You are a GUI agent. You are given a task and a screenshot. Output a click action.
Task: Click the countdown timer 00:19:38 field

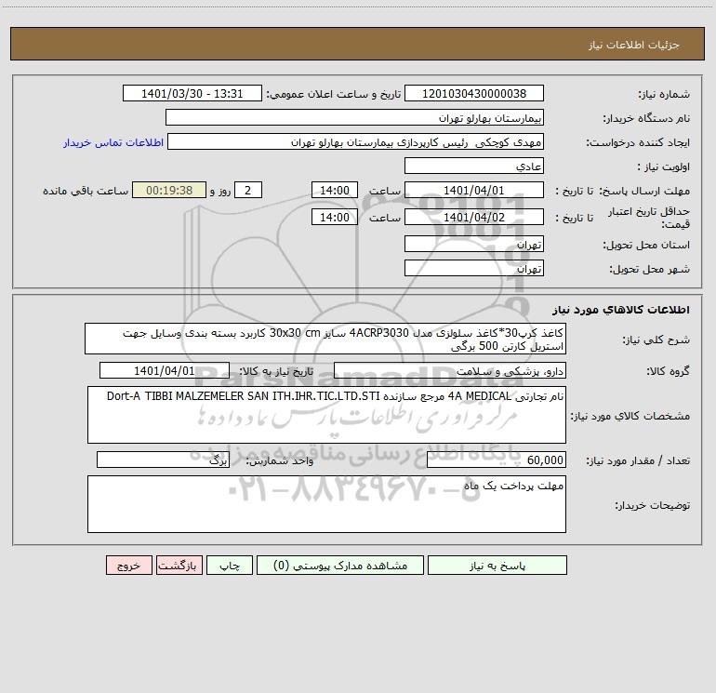pos(169,191)
